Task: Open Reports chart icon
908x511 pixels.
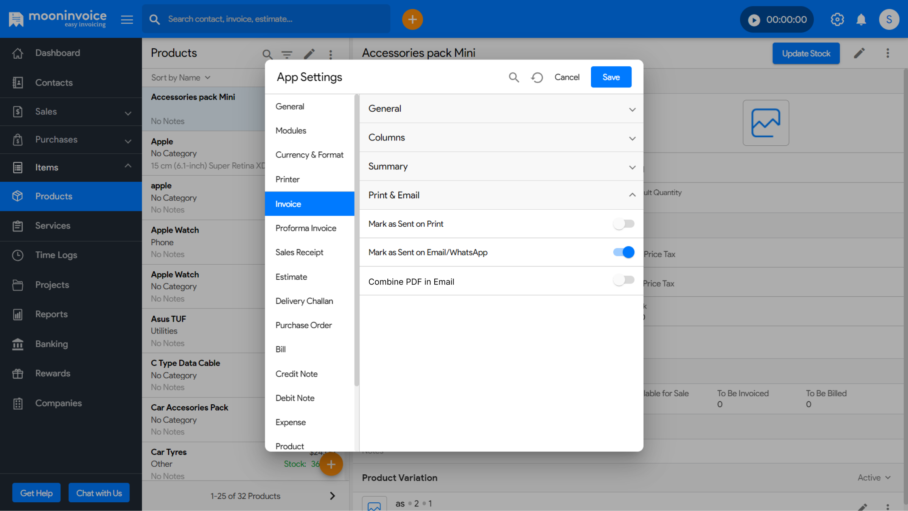Action: pyautogui.click(x=17, y=314)
